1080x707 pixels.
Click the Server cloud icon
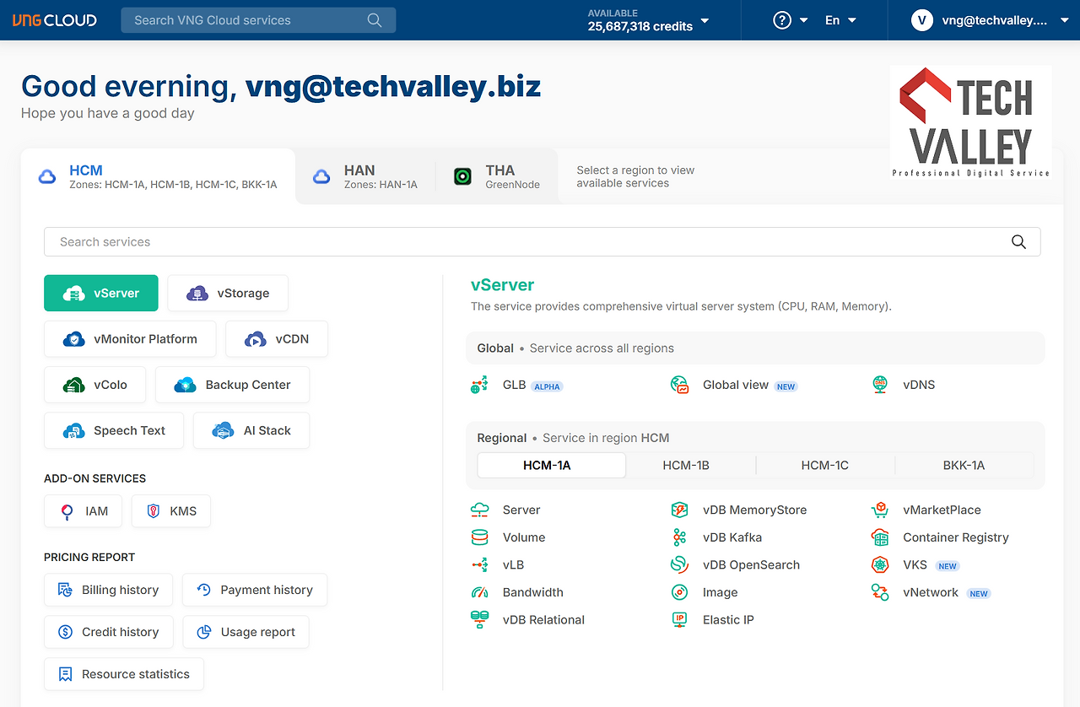pyautogui.click(x=479, y=510)
